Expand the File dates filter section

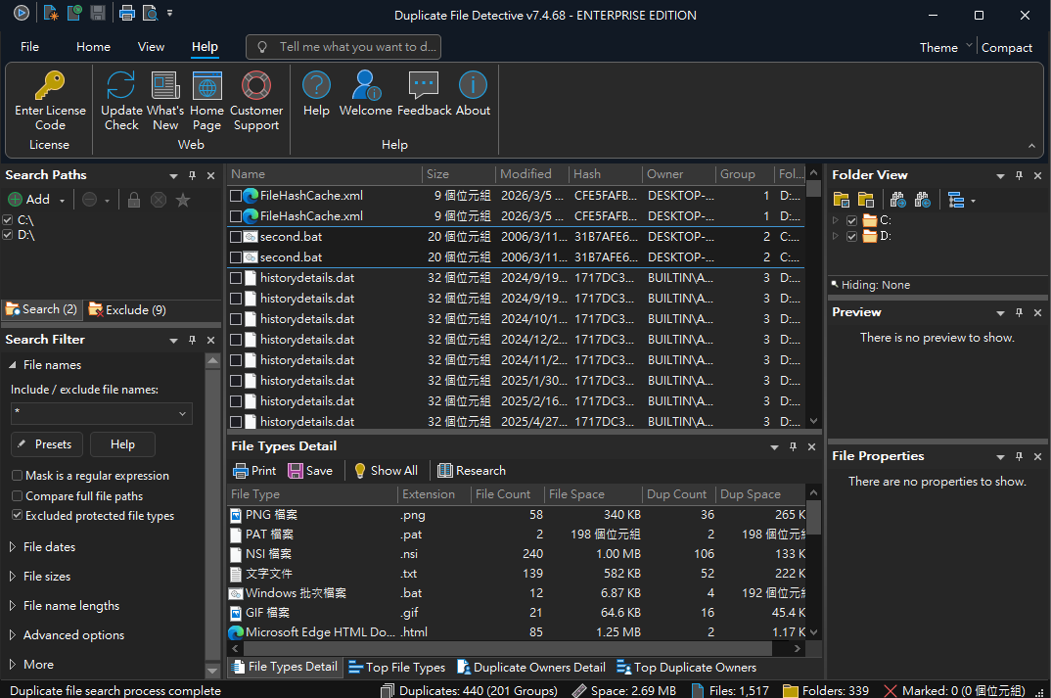coord(49,547)
